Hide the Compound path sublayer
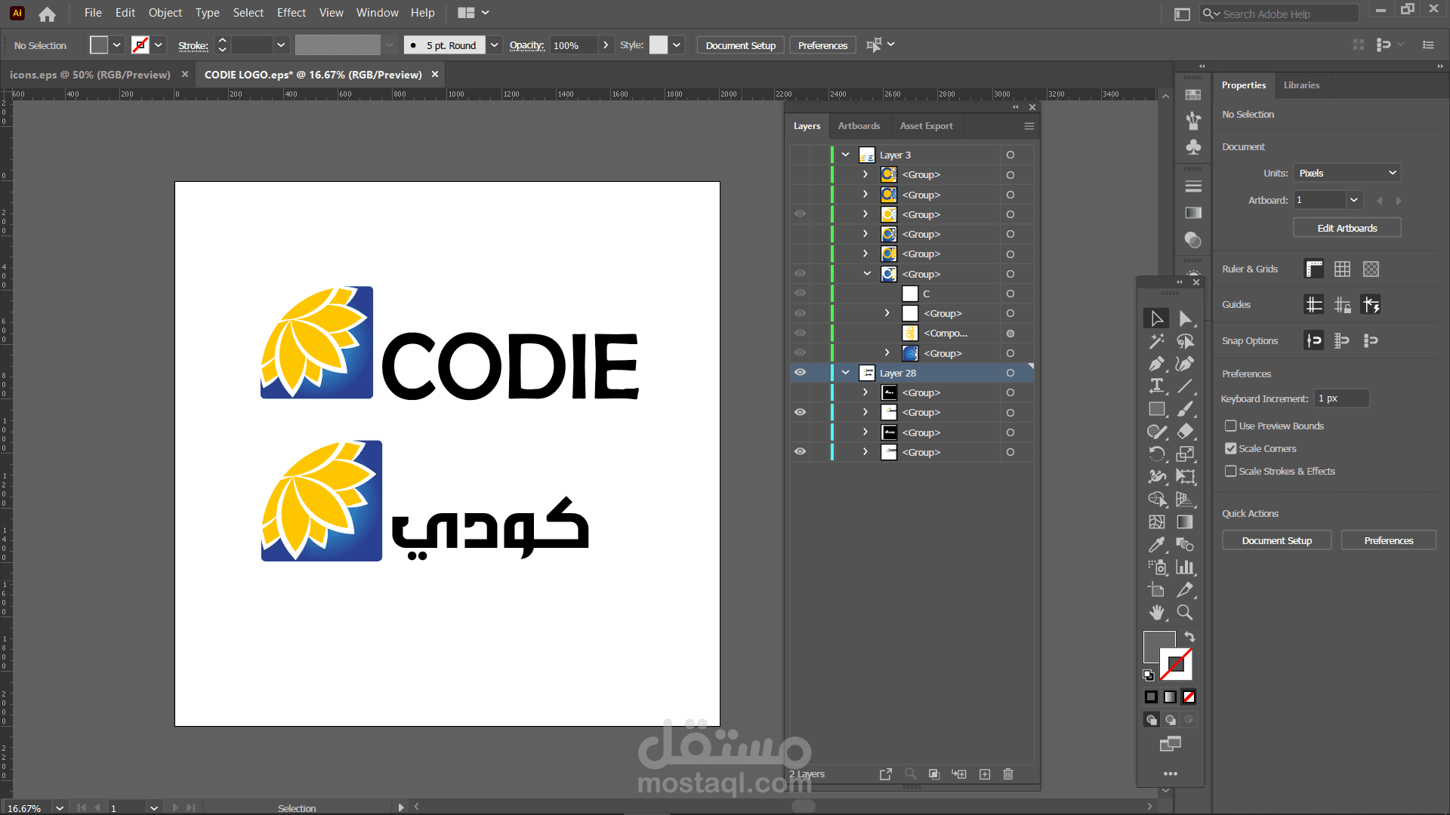The height and width of the screenshot is (815, 1450). [x=800, y=333]
